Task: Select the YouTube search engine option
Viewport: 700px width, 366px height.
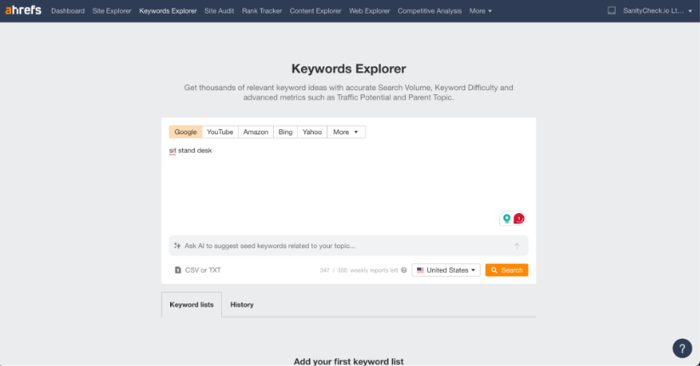Action: [219, 132]
